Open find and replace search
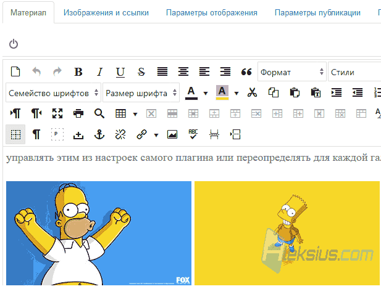The image size is (381, 289). [99, 113]
